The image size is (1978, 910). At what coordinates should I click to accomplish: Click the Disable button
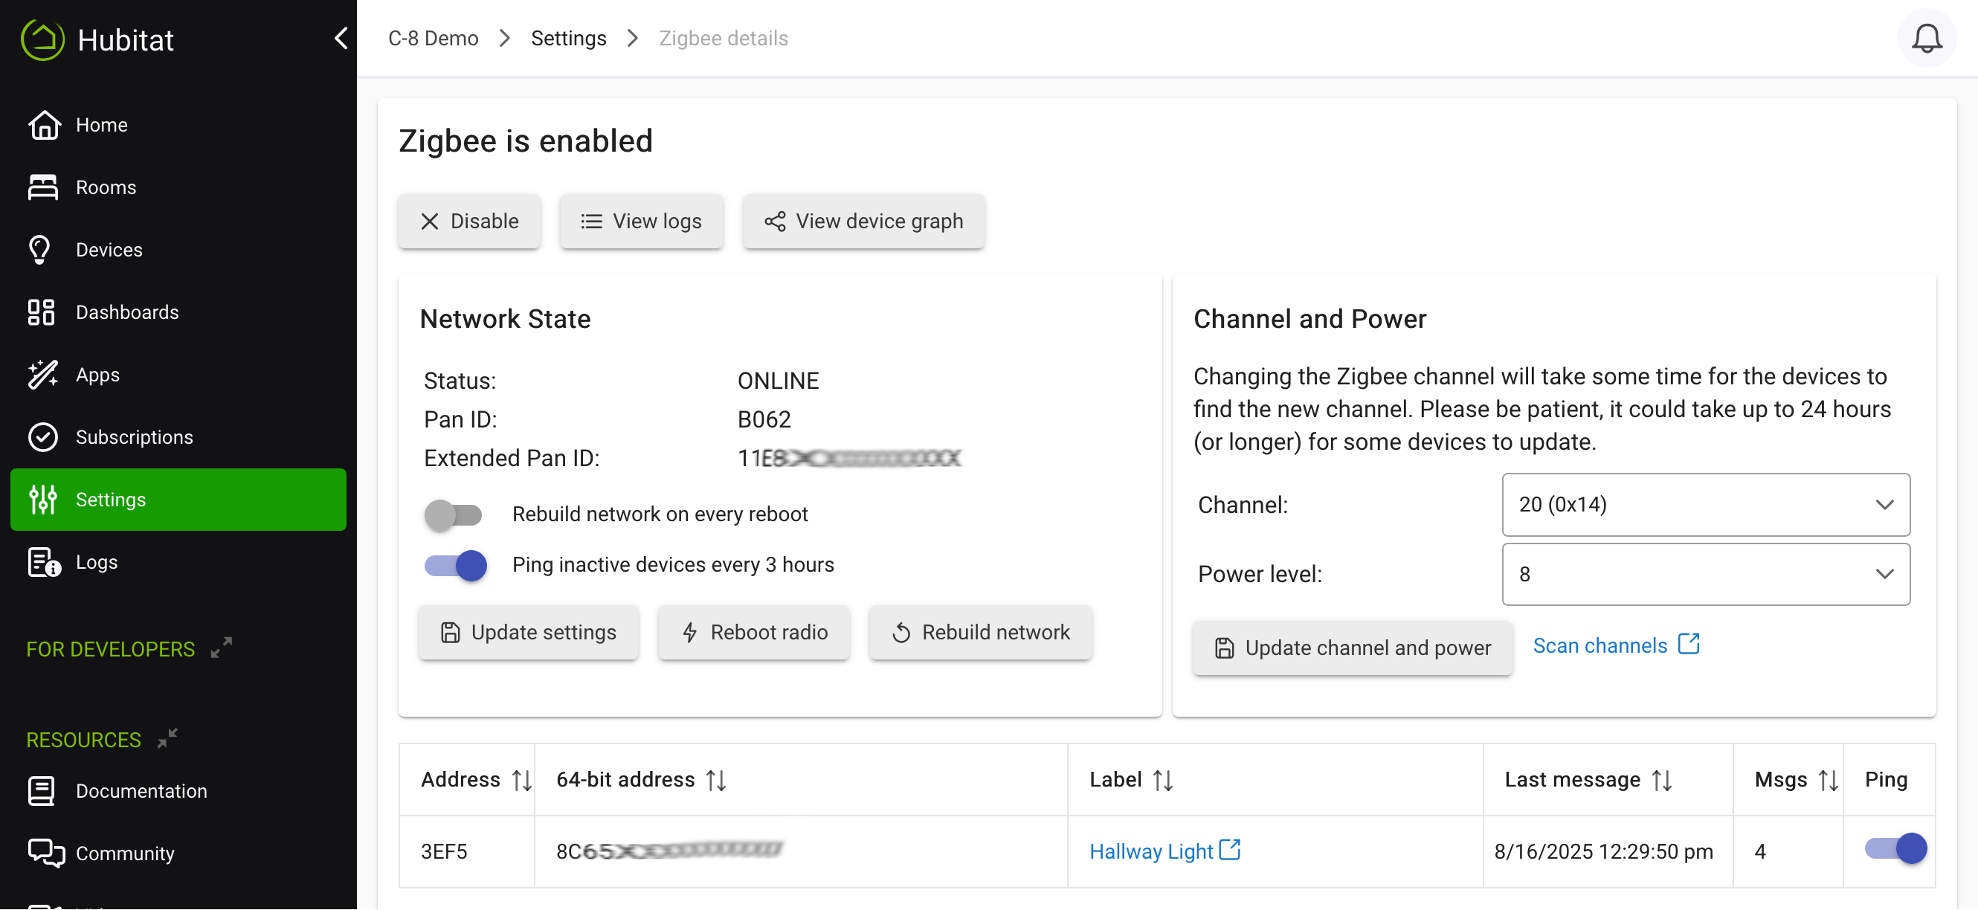(x=469, y=221)
